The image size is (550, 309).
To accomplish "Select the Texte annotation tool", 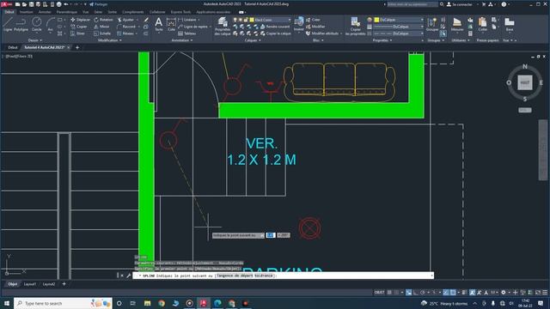I will point(158,25).
